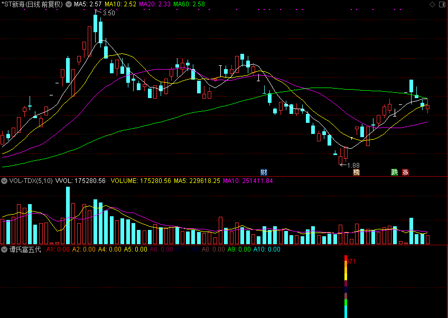448x318 pixels.
Task: Select the green 跌 marker icon
Action: (x=395, y=172)
